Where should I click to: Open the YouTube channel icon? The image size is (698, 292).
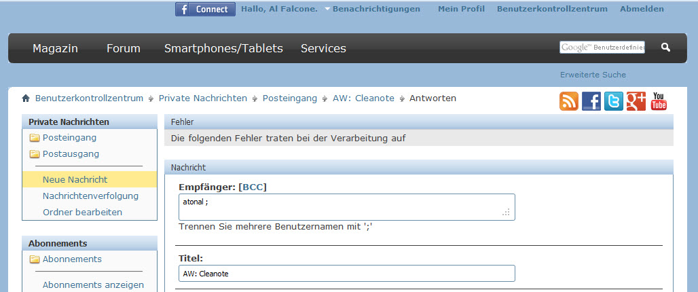[x=659, y=101]
